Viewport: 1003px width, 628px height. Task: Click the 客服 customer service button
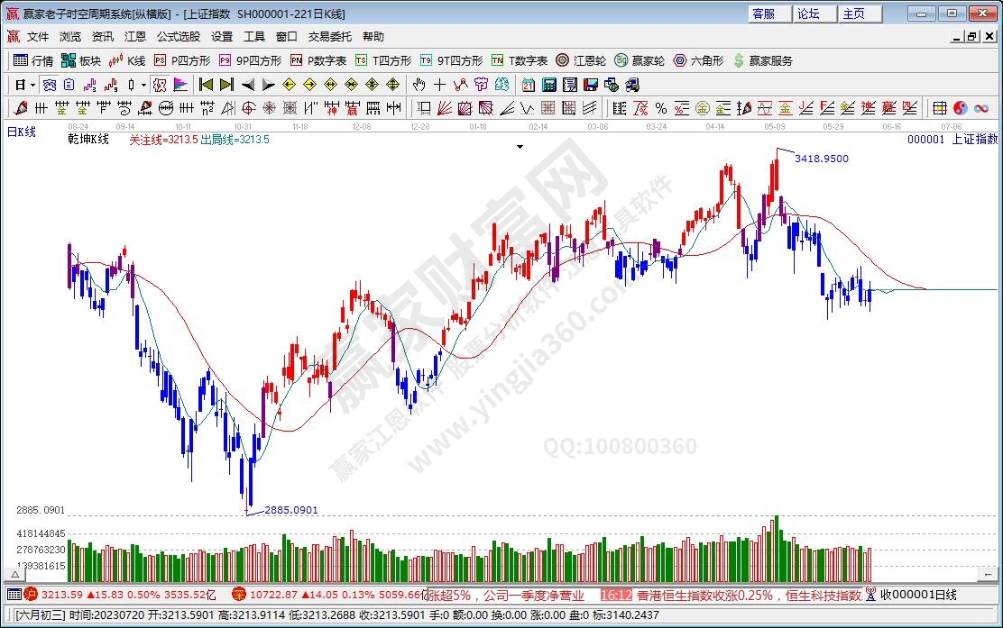pyautogui.click(x=763, y=14)
